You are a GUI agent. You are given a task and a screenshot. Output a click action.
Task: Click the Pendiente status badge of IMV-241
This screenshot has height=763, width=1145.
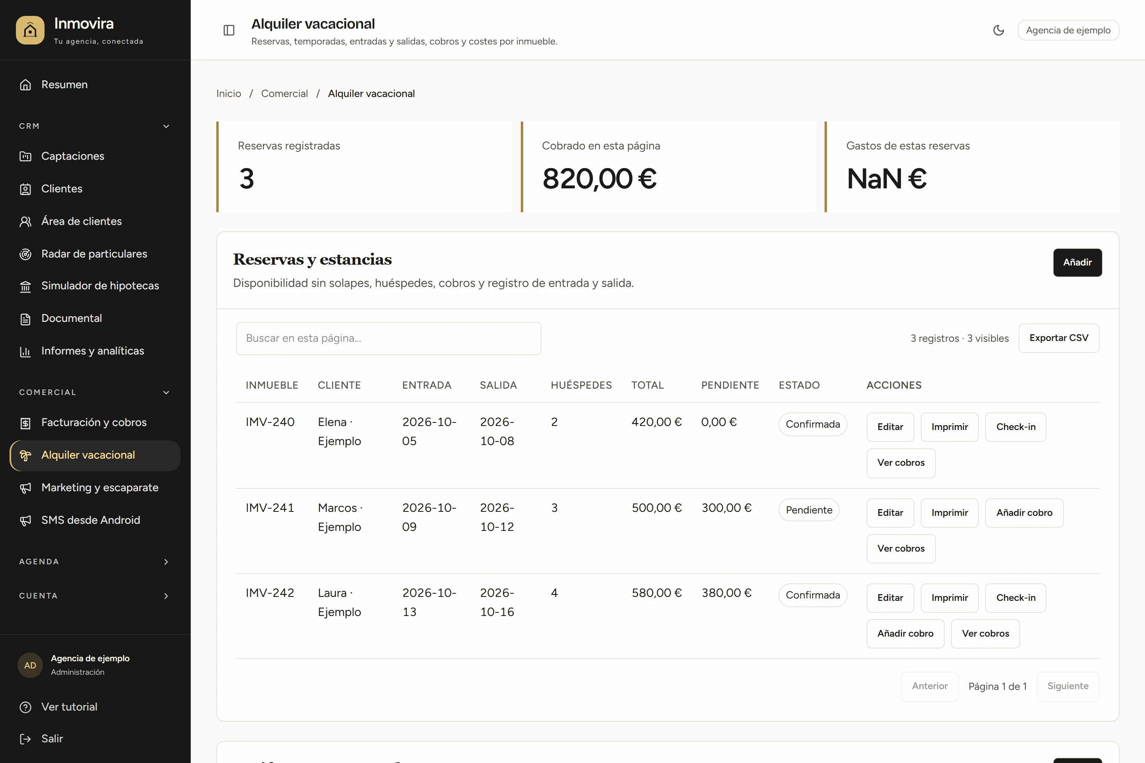point(809,510)
